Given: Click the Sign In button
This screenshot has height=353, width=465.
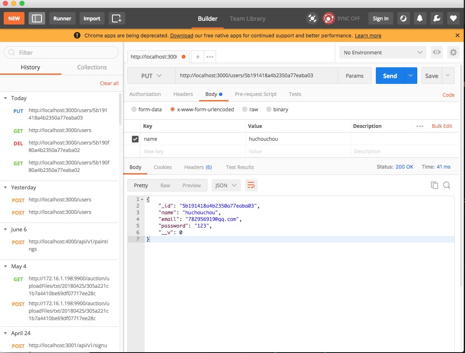Looking at the screenshot, I should (380, 18).
